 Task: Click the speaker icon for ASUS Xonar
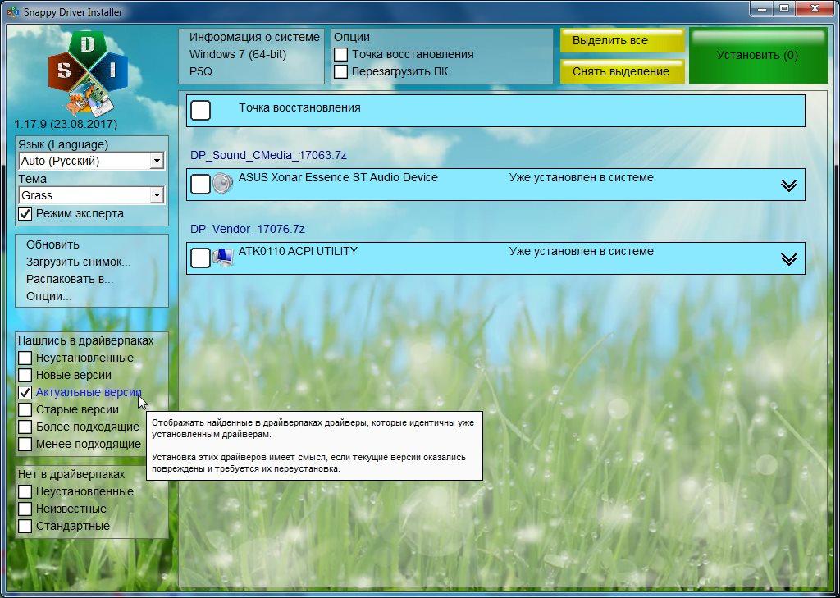pyautogui.click(x=222, y=184)
